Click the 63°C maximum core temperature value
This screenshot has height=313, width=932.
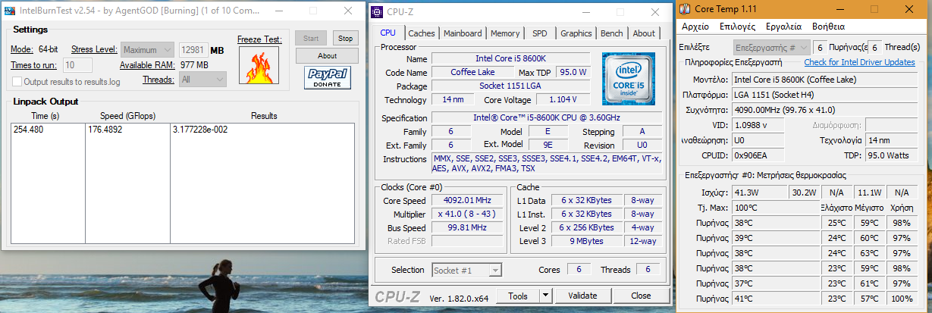click(x=869, y=253)
